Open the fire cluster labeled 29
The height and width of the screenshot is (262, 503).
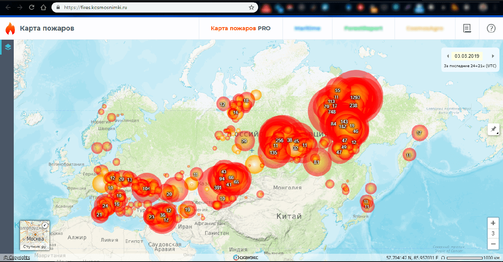244,141
